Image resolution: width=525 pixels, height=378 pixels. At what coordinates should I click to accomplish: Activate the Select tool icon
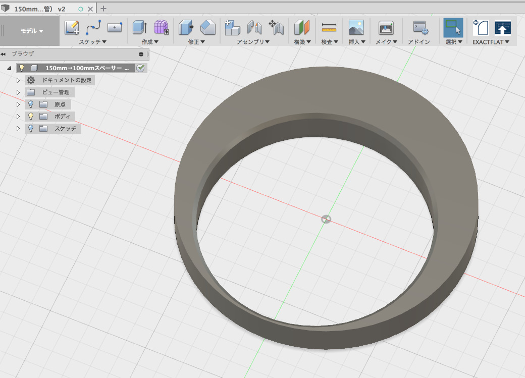pos(453,27)
